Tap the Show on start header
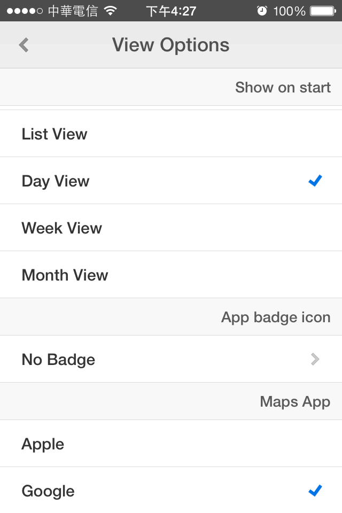The height and width of the screenshot is (513, 342). pyautogui.click(x=283, y=88)
